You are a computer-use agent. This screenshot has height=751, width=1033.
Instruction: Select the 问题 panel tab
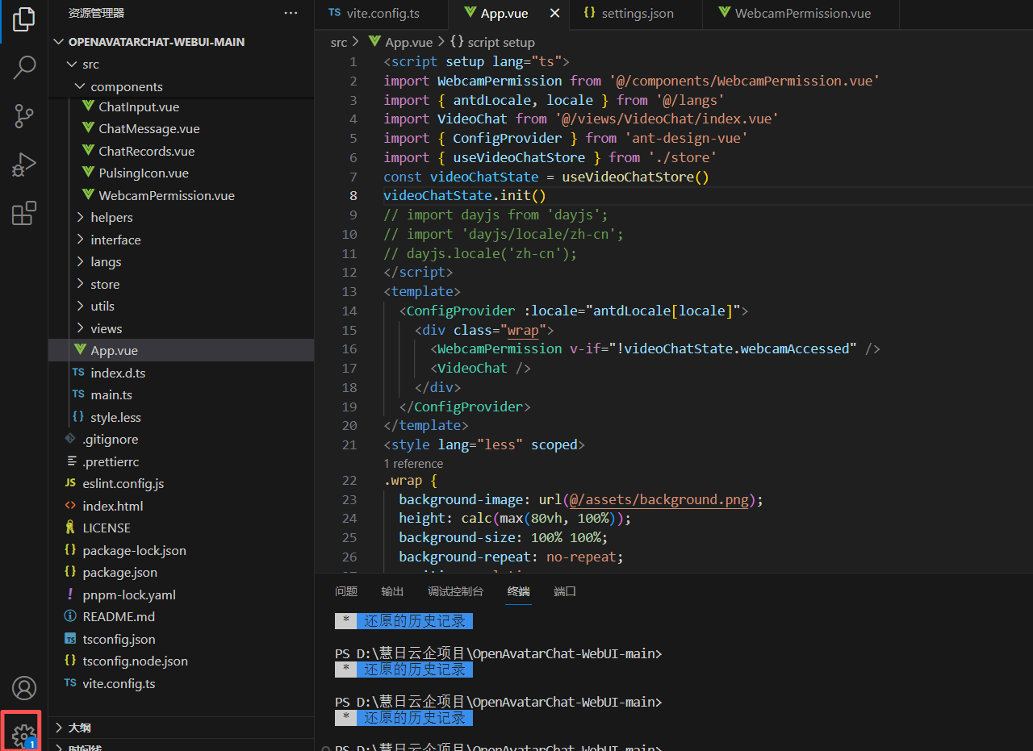[345, 591]
